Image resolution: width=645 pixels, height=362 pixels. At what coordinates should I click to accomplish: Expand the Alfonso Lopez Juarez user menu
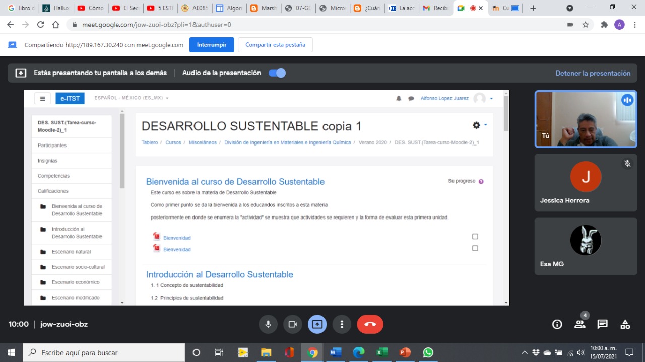tap(491, 99)
